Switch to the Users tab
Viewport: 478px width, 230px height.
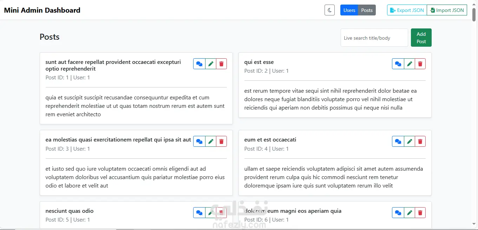tap(349, 10)
